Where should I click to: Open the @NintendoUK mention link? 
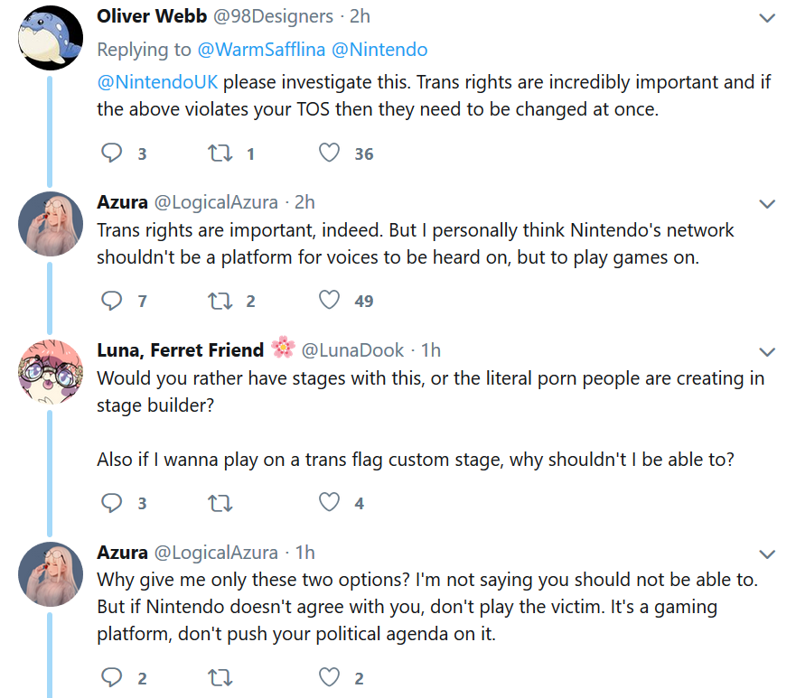tap(157, 82)
